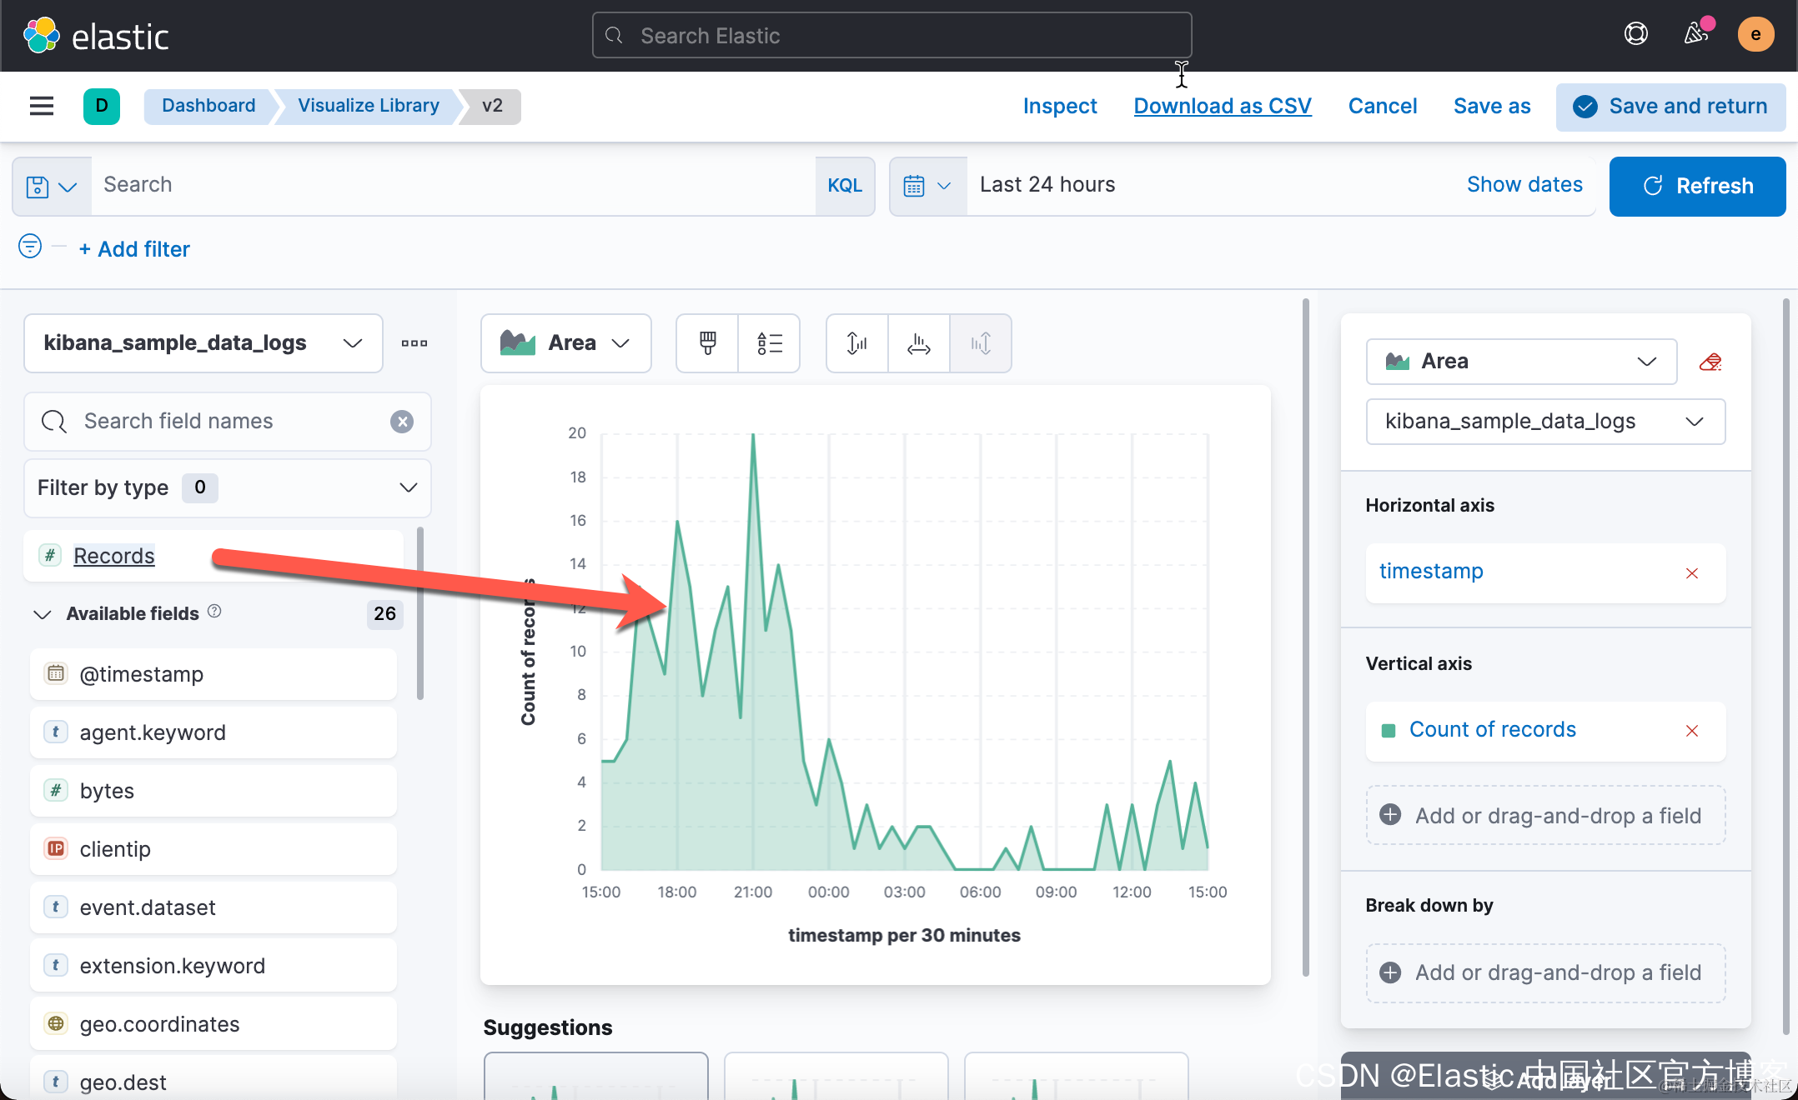The image size is (1798, 1100).
Task: Clear layer with eraser icon
Action: (x=1710, y=362)
